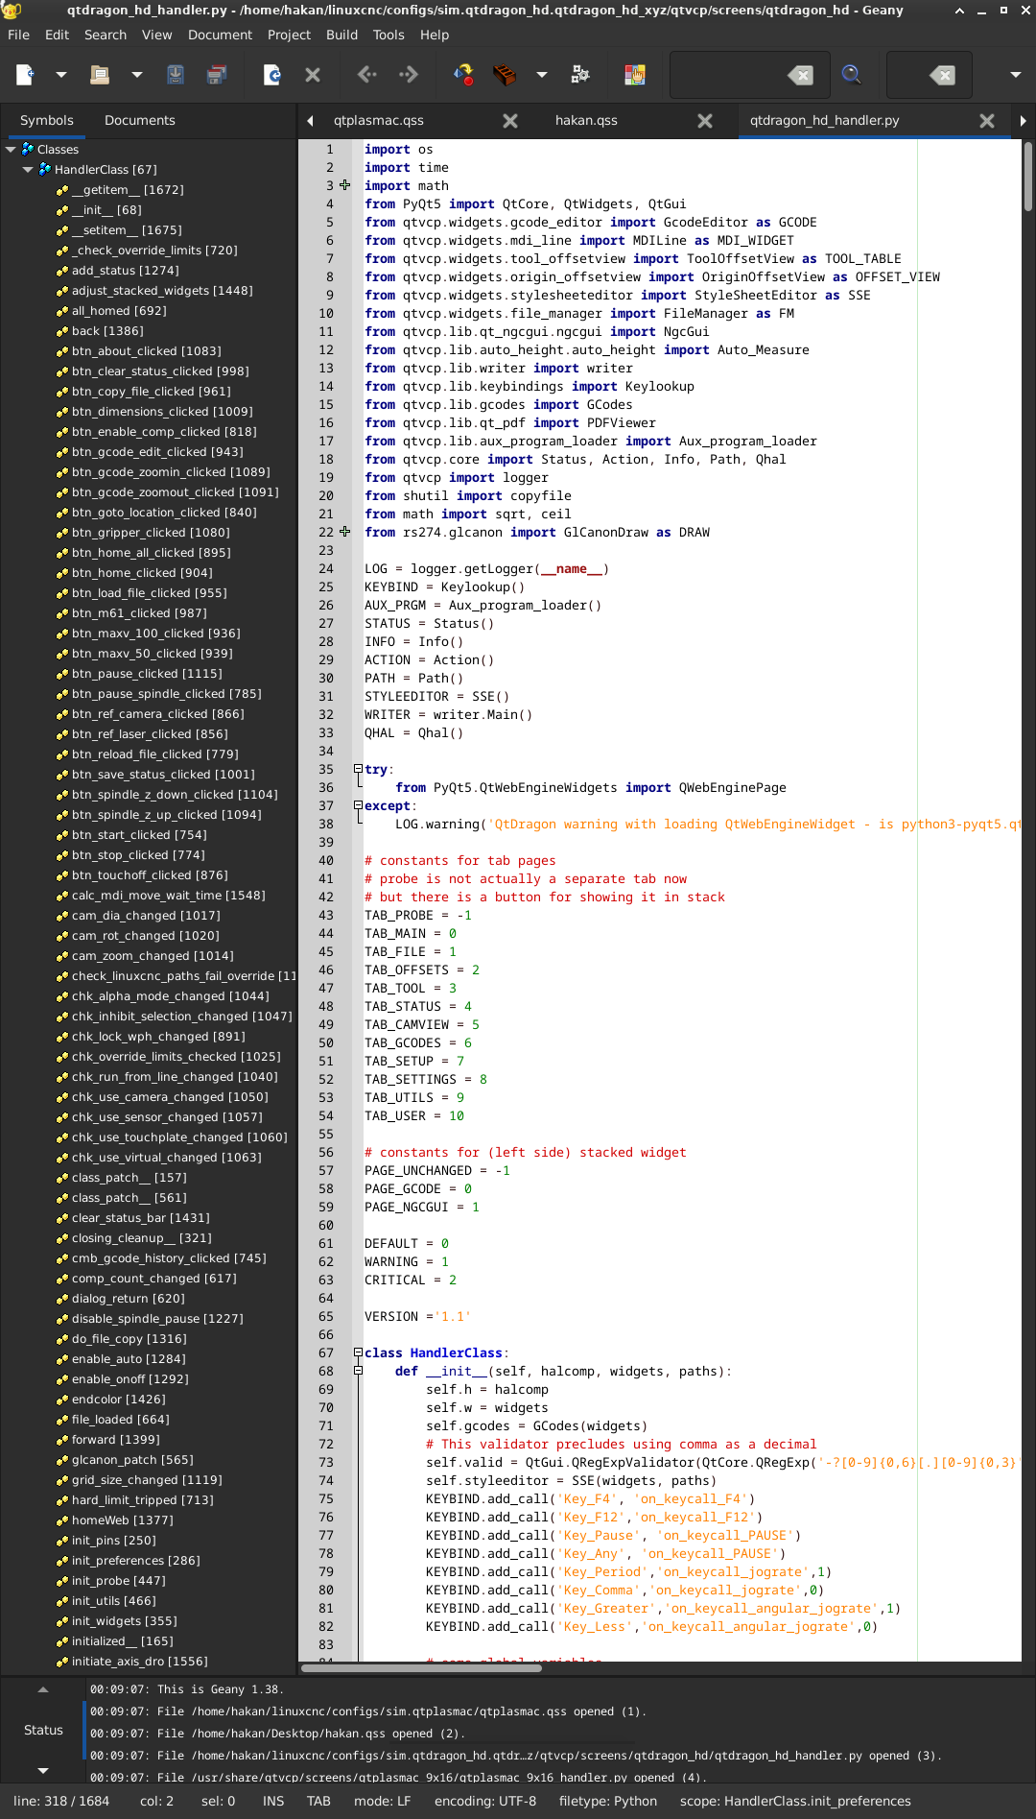Collapse the Classes tree node
The width and height of the screenshot is (1036, 1819).
click(x=12, y=150)
